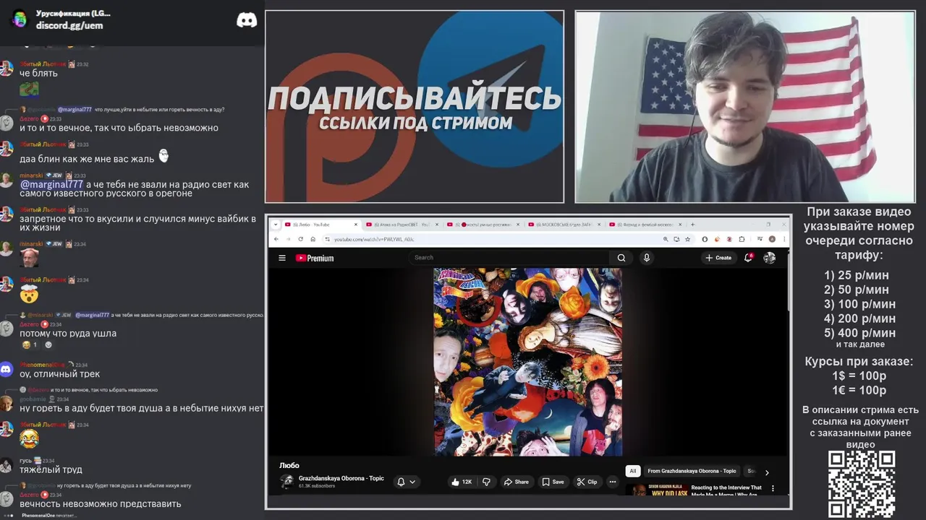926x520 pixels.
Task: Go back with the browser back arrow
Action: 276,239
